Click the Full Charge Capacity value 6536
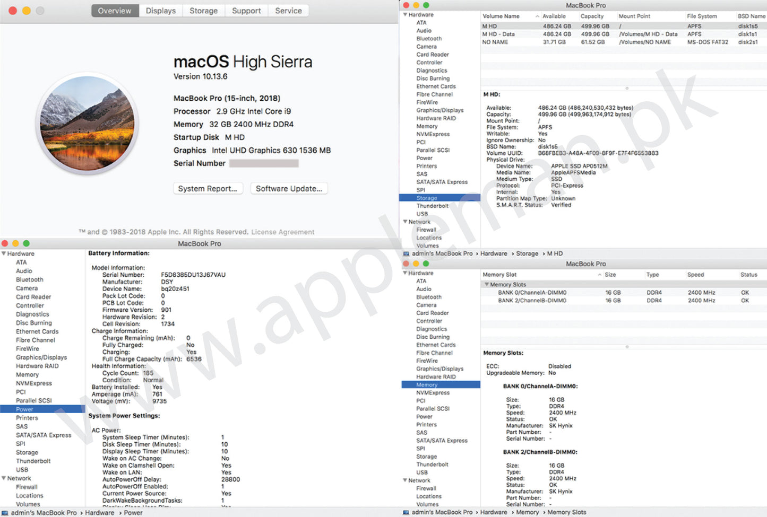767x517 pixels. click(x=194, y=359)
